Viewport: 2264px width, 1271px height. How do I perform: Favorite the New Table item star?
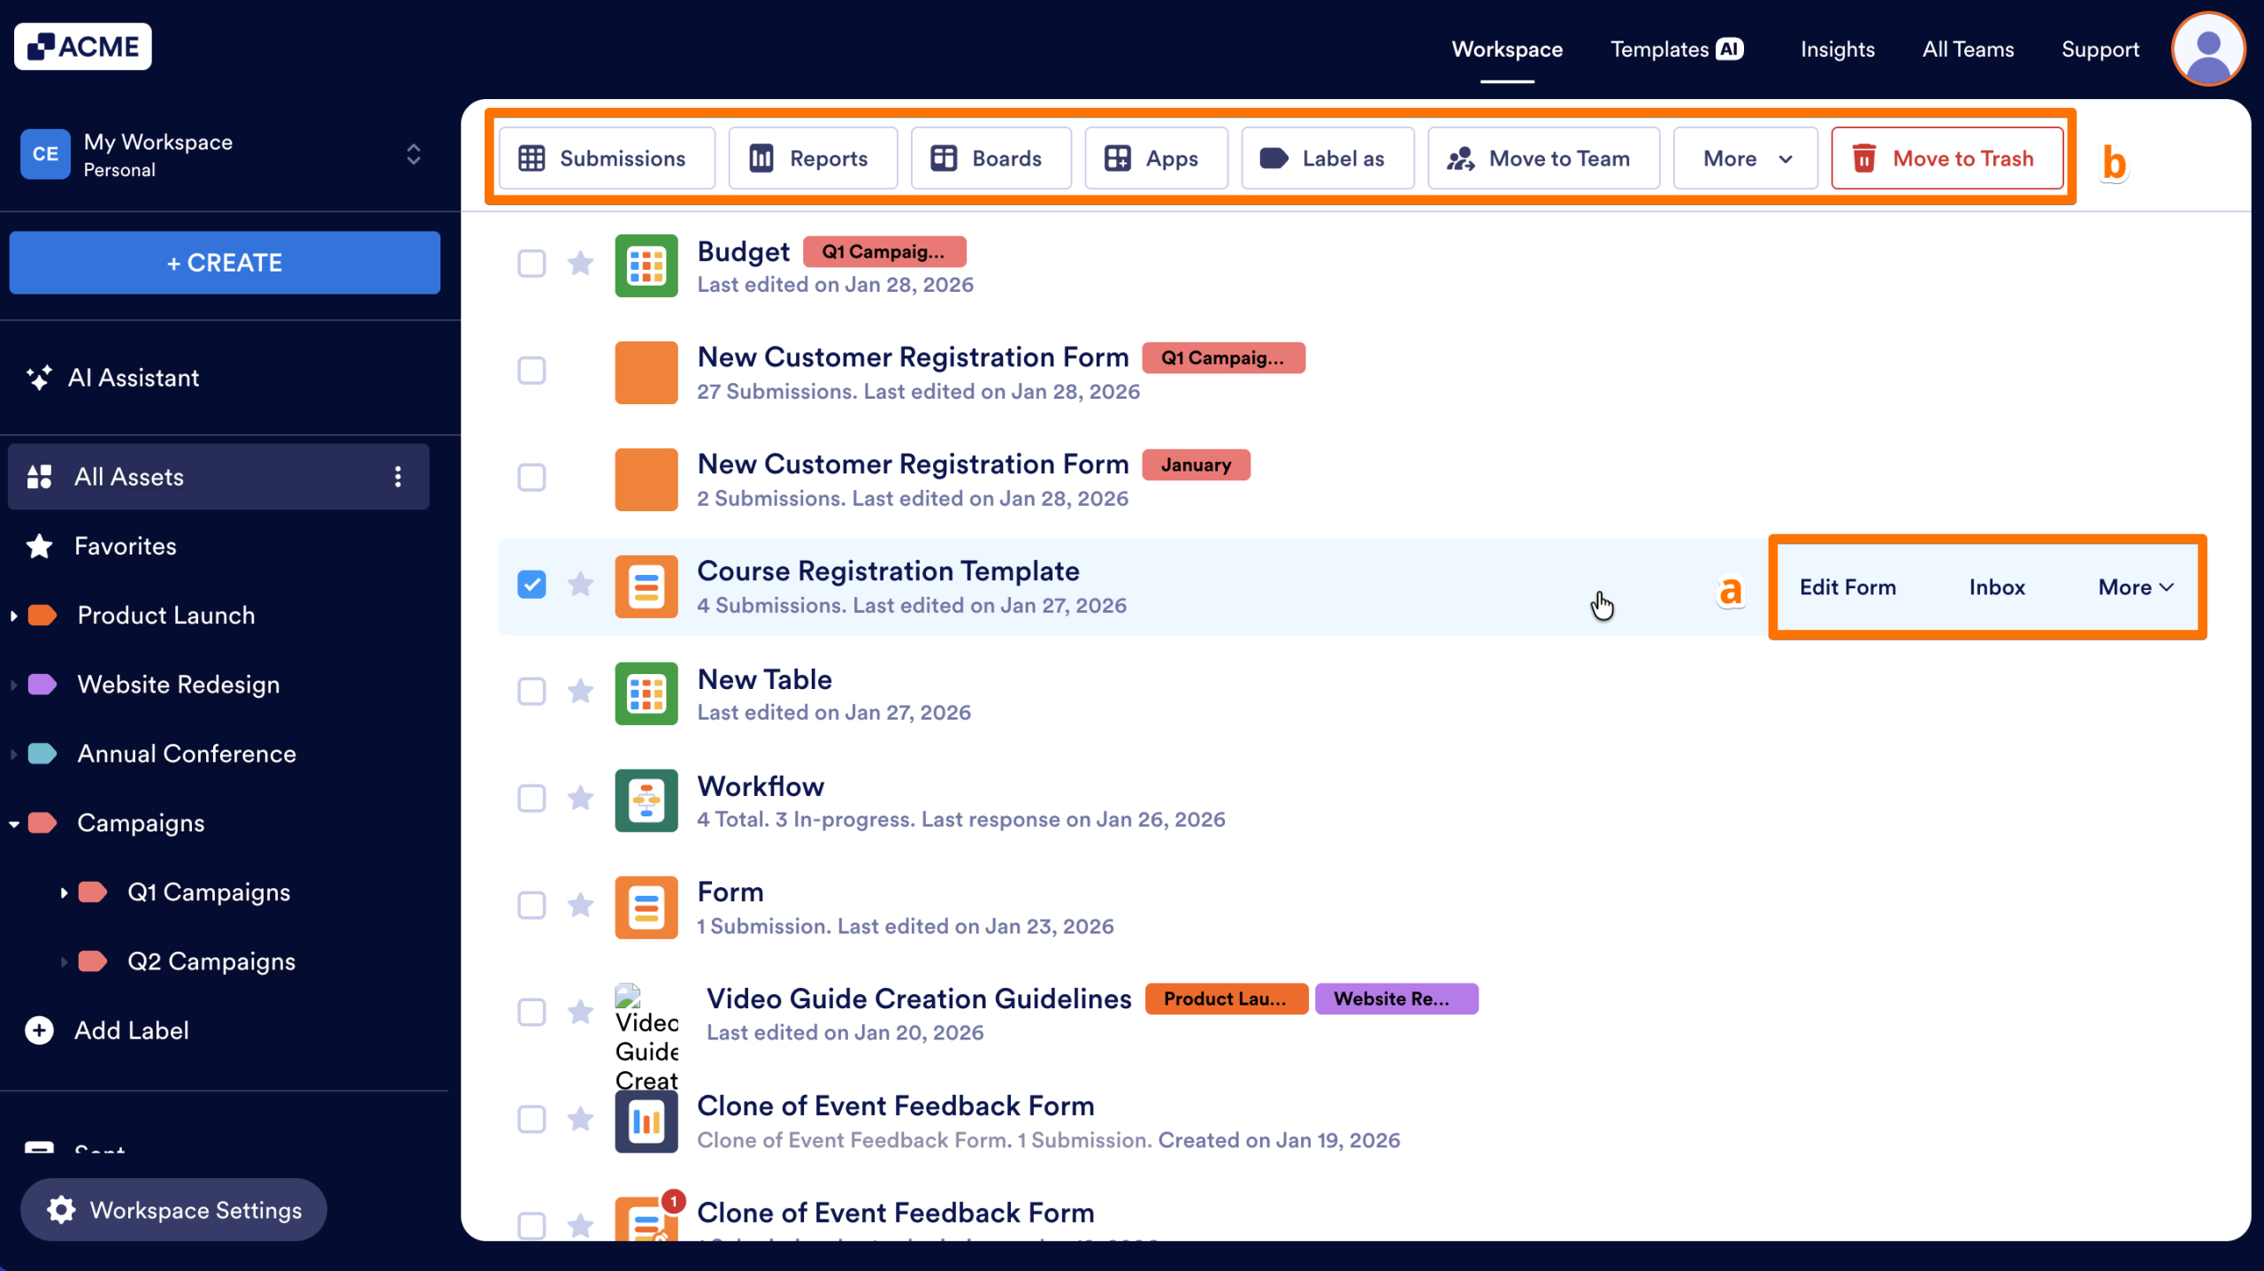point(580,691)
